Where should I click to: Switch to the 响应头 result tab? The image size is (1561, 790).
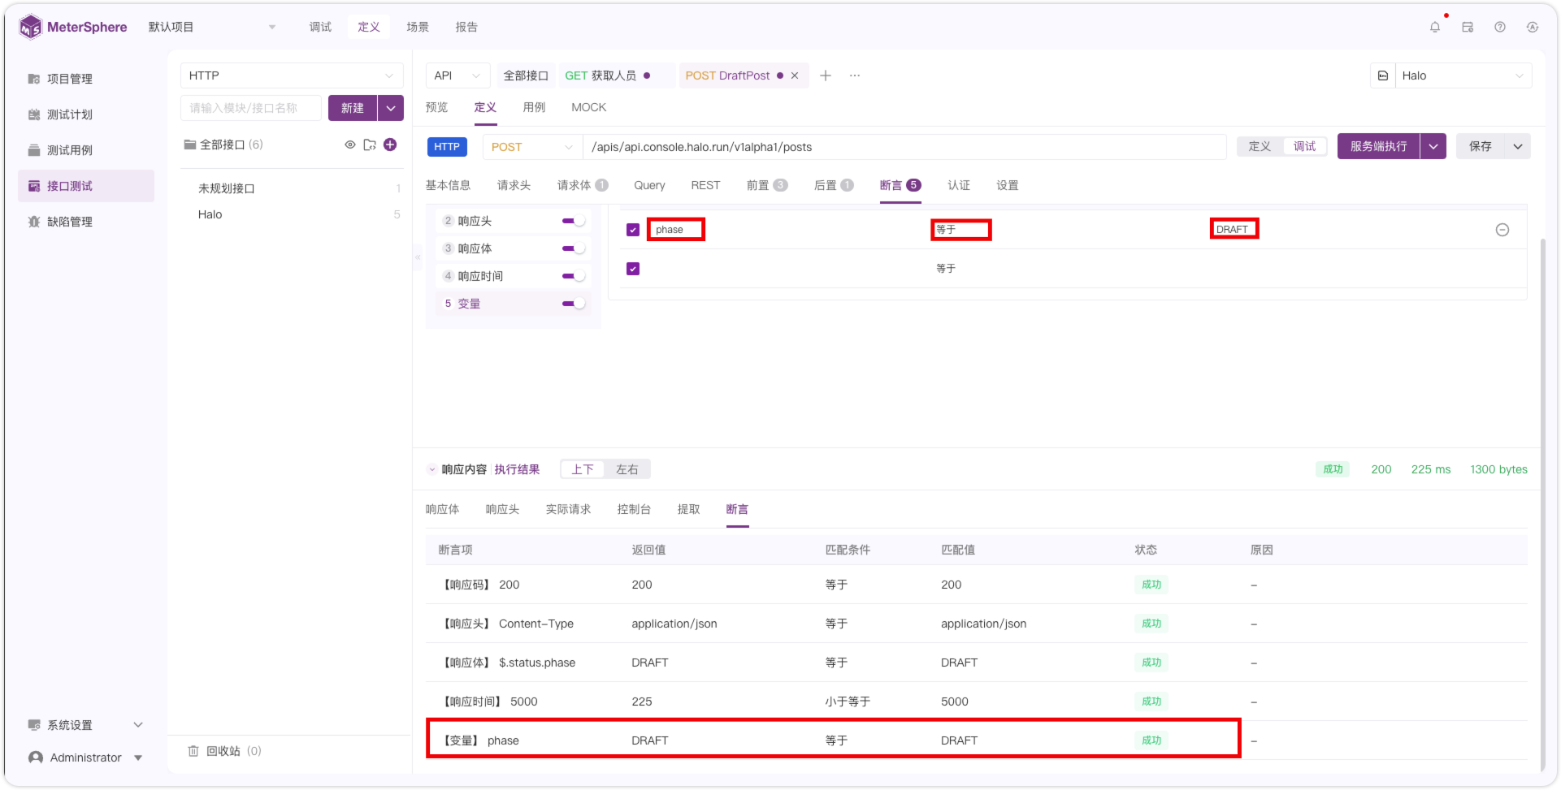pos(502,509)
